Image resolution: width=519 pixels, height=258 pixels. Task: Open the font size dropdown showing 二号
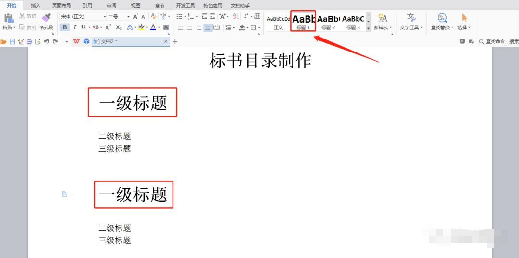pyautogui.click(x=119, y=16)
